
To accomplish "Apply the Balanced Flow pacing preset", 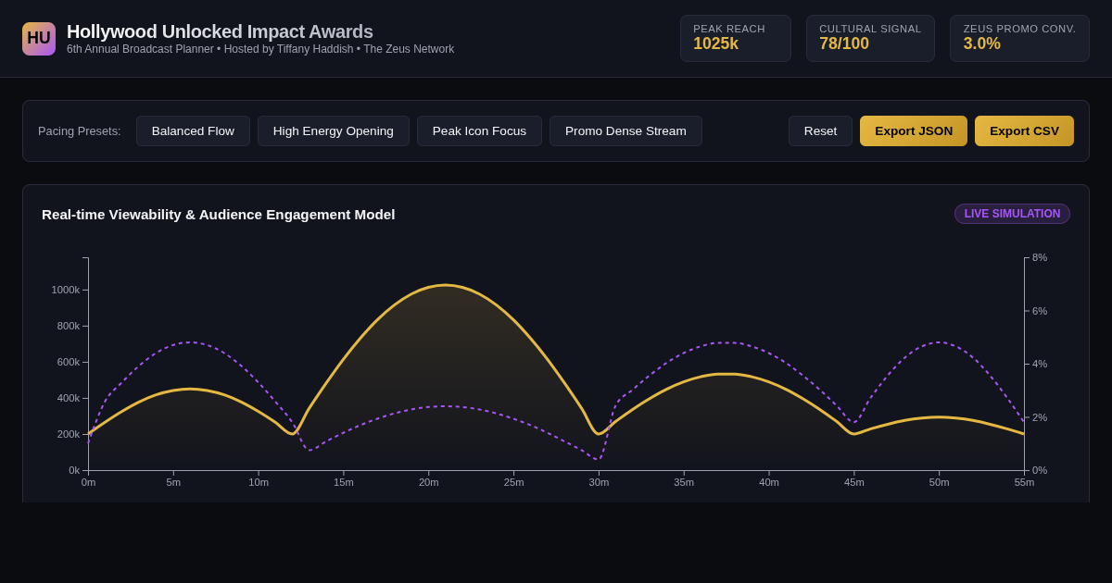I will point(193,130).
